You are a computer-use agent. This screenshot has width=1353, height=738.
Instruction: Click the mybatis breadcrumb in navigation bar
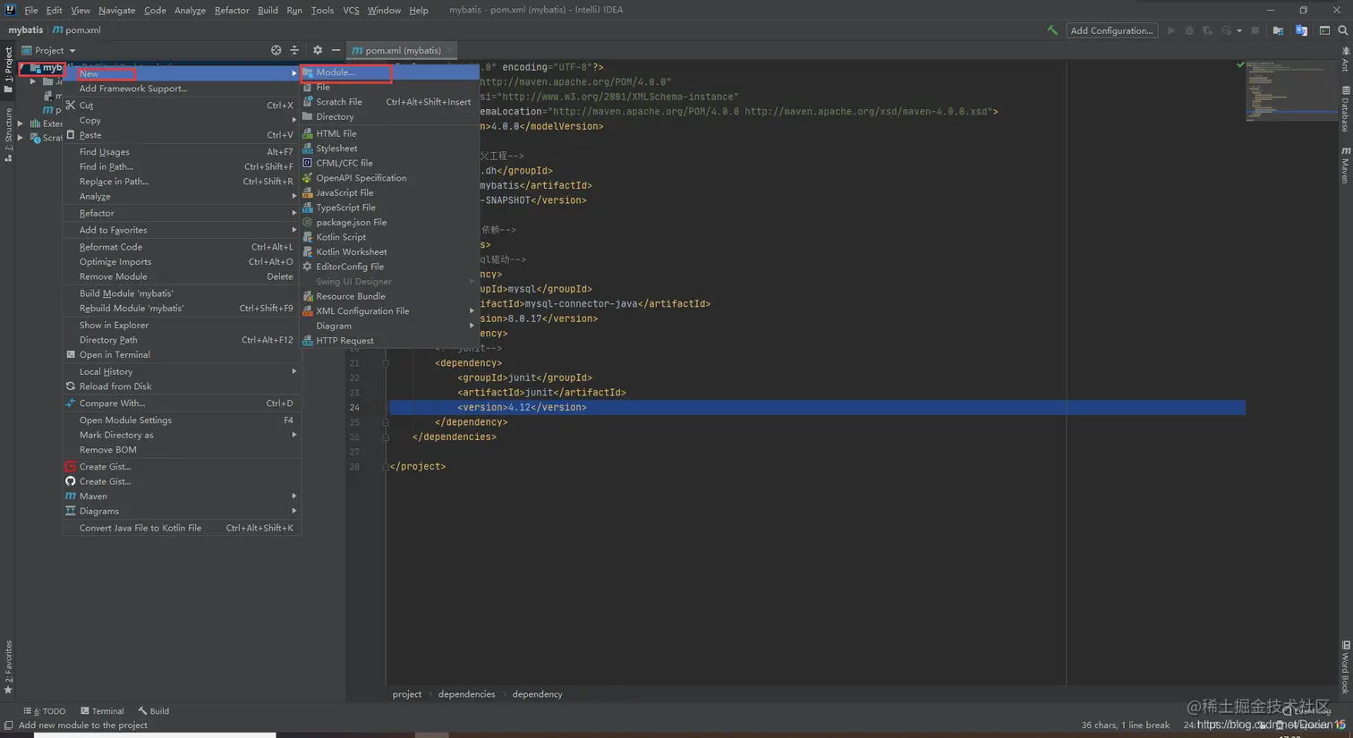pyautogui.click(x=25, y=30)
